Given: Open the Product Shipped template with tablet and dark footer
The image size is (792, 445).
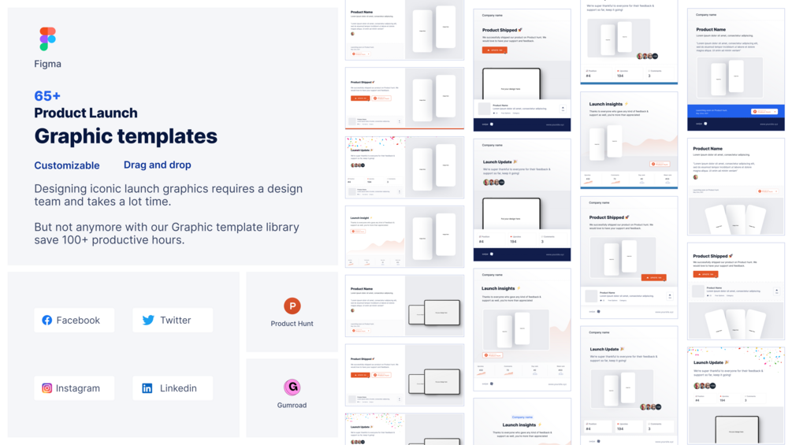Looking at the screenshot, I should click(x=522, y=70).
